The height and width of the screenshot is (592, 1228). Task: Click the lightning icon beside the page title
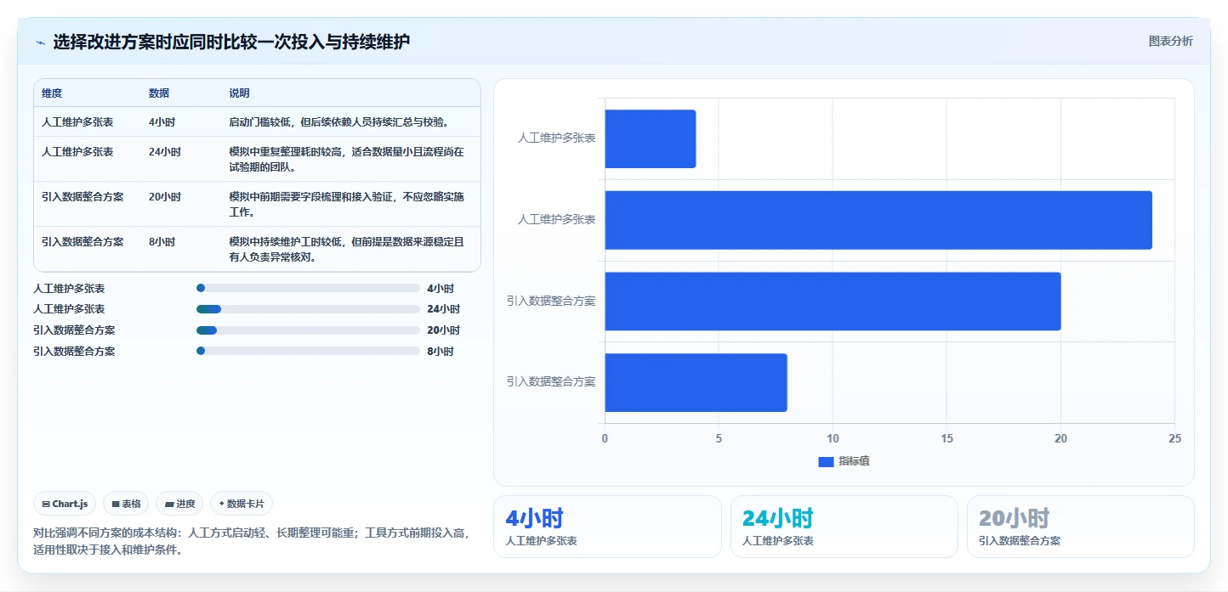pos(40,42)
